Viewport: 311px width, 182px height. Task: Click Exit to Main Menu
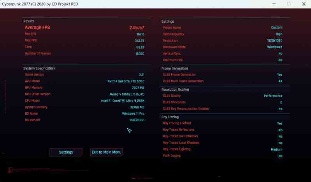[x=107, y=152]
